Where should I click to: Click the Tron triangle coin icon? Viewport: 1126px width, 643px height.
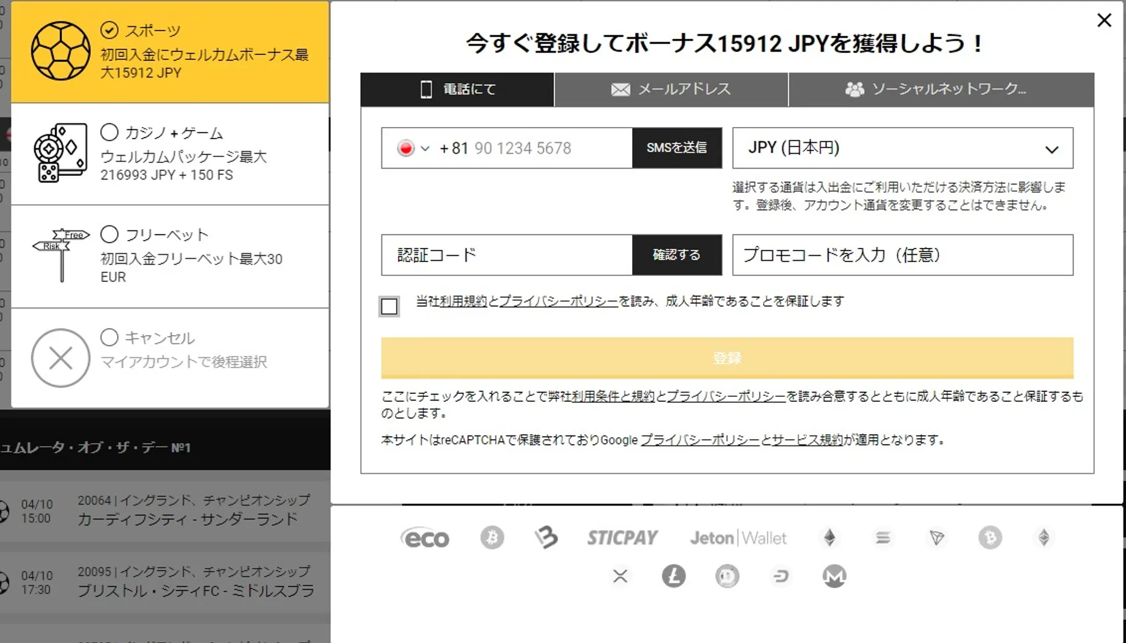tap(936, 537)
